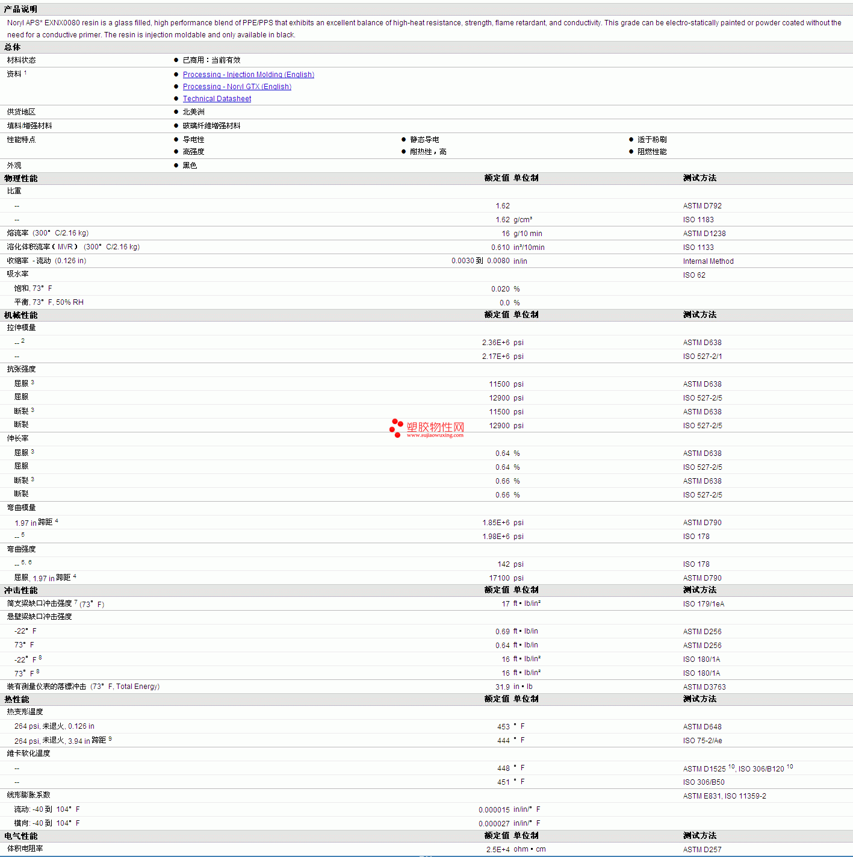Image resolution: width=853 pixels, height=857 pixels.
Task: Click the 悬壁梁缺口冲击强度 row label
Action: [39, 617]
